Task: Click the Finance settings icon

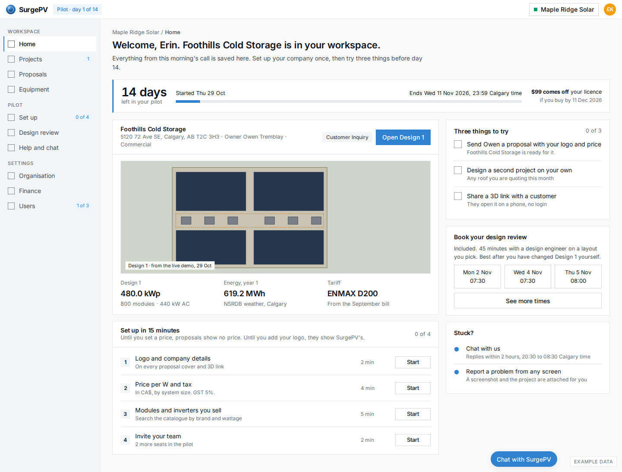Action: click(11, 191)
